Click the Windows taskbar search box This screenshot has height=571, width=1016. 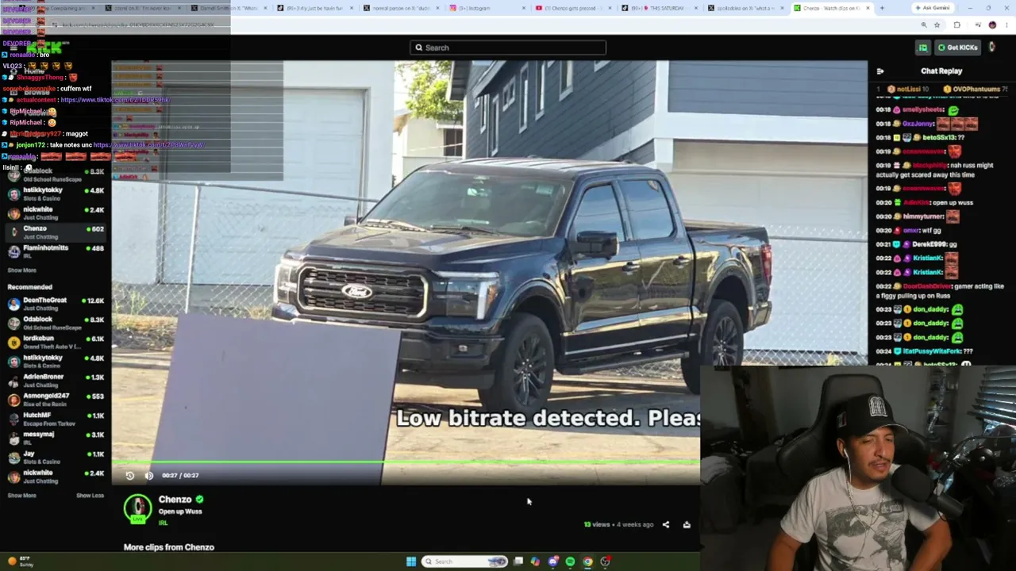[464, 561]
